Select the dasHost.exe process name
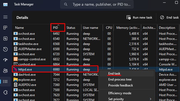 pyautogui.click(x=27, y=75)
